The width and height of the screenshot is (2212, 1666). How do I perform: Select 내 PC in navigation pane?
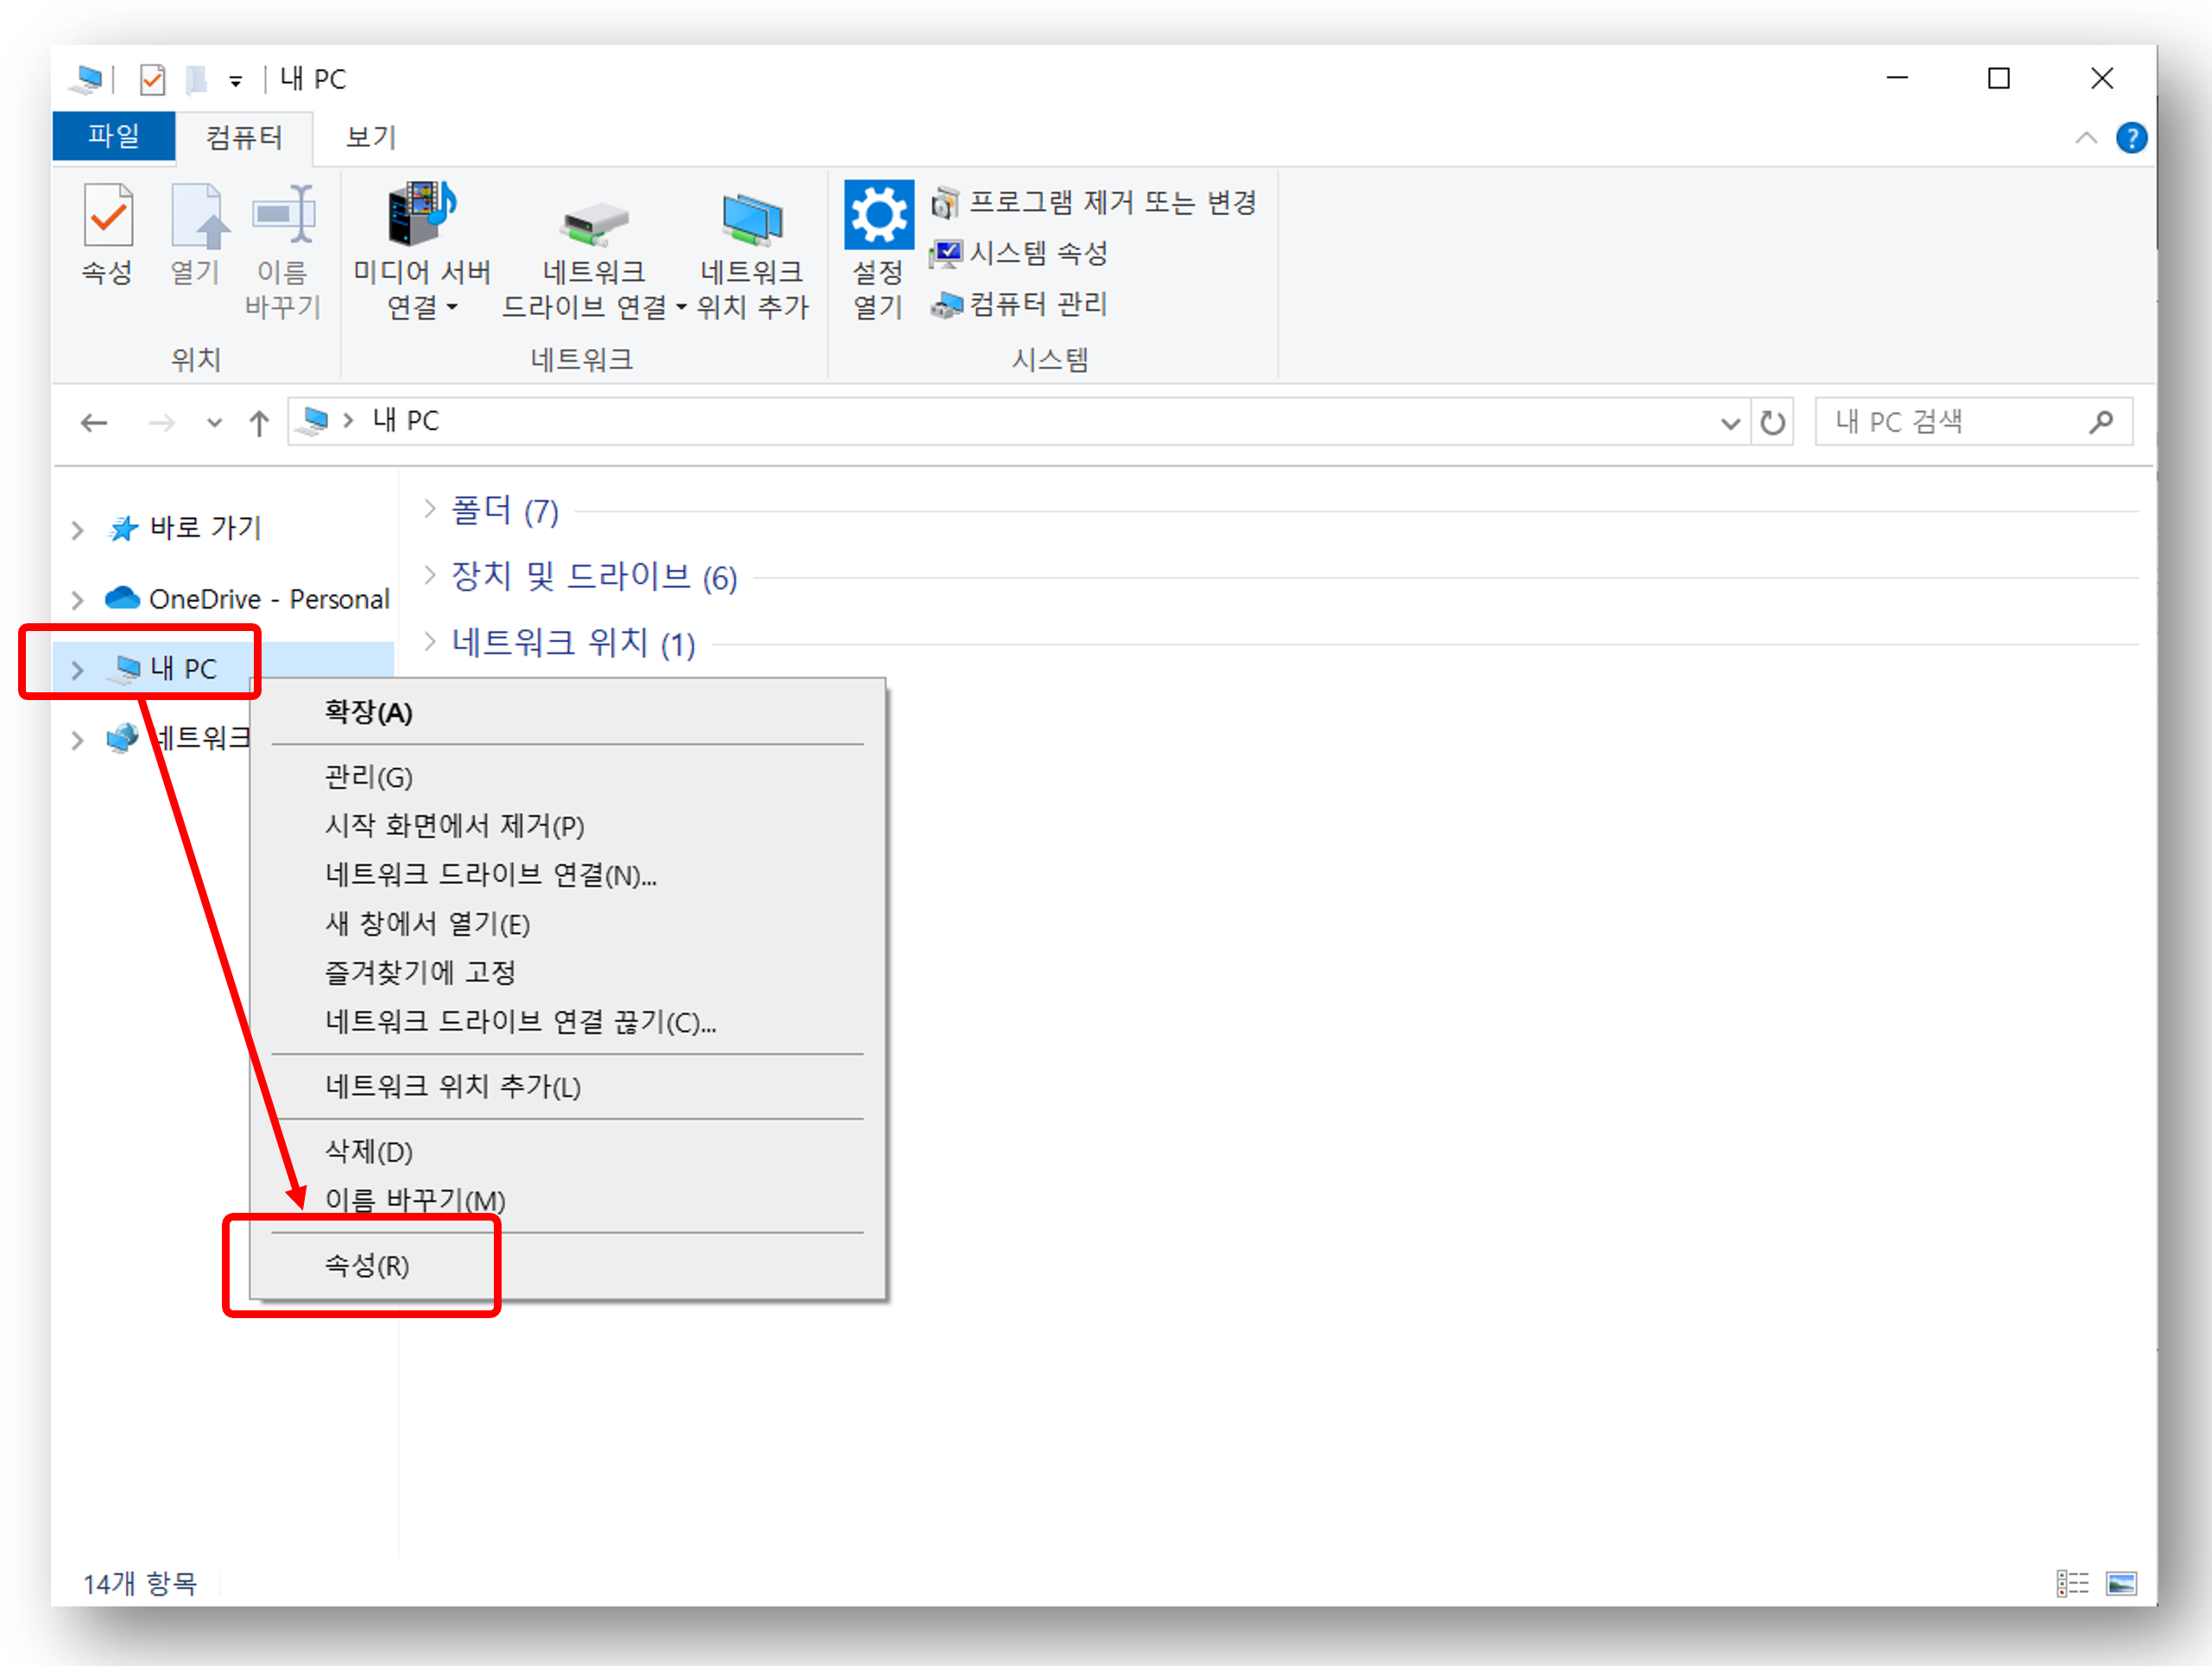pos(183,668)
